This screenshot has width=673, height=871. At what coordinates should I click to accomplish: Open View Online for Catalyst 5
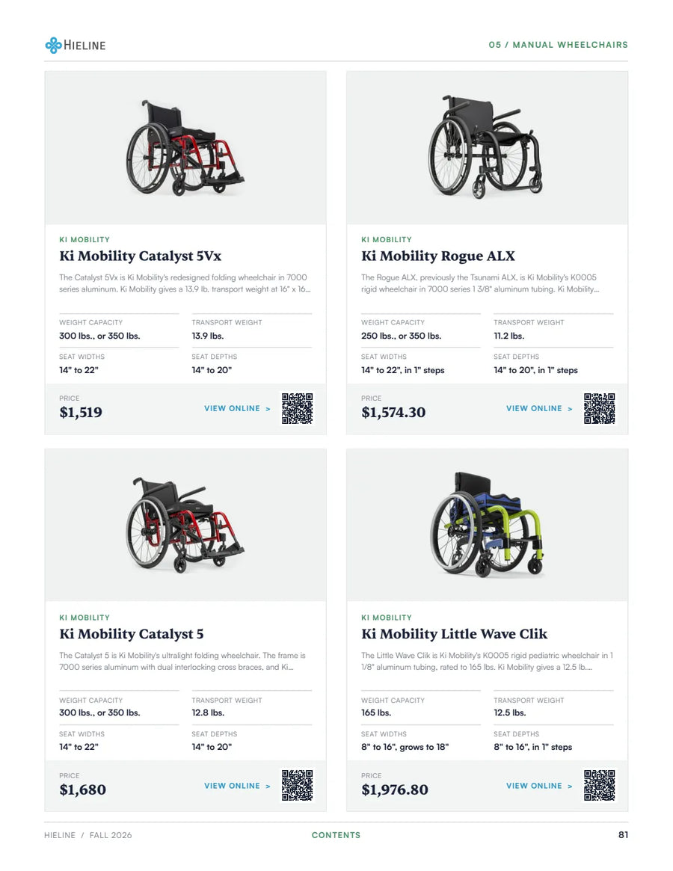tap(237, 786)
